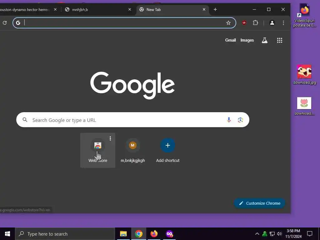Select the Videoclipuri postate desktop shortcut
320x240 pixels.
(x=304, y=16)
